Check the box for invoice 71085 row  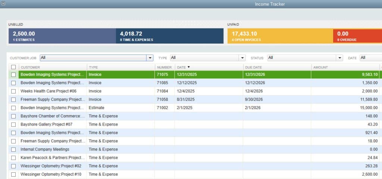(x=13, y=83)
